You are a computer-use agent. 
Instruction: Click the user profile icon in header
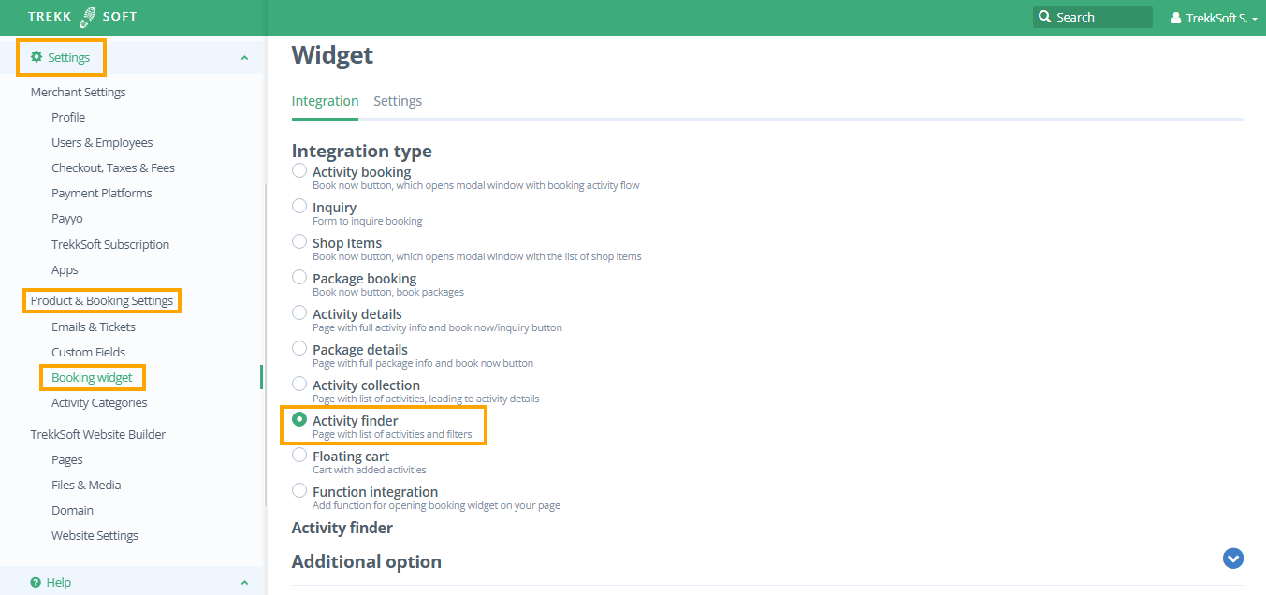pyautogui.click(x=1176, y=18)
